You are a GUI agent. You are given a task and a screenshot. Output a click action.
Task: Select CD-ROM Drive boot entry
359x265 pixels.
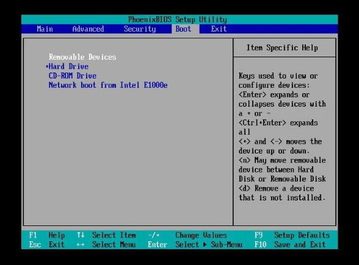[x=72, y=76]
